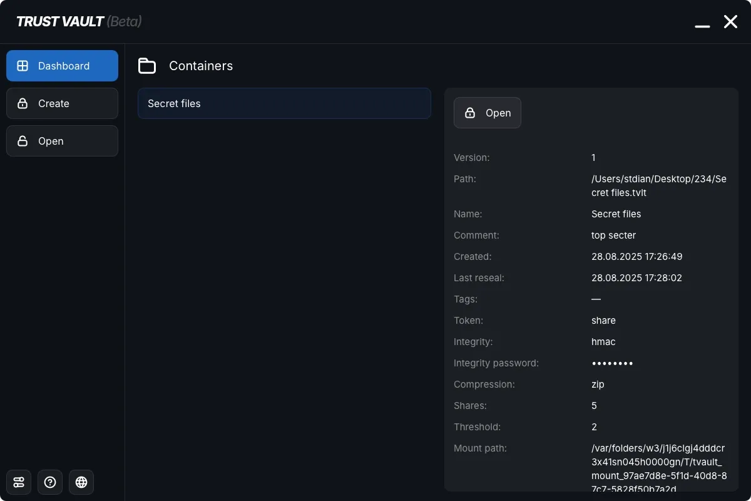Click the lock icon inside the Open button

pyautogui.click(x=470, y=113)
